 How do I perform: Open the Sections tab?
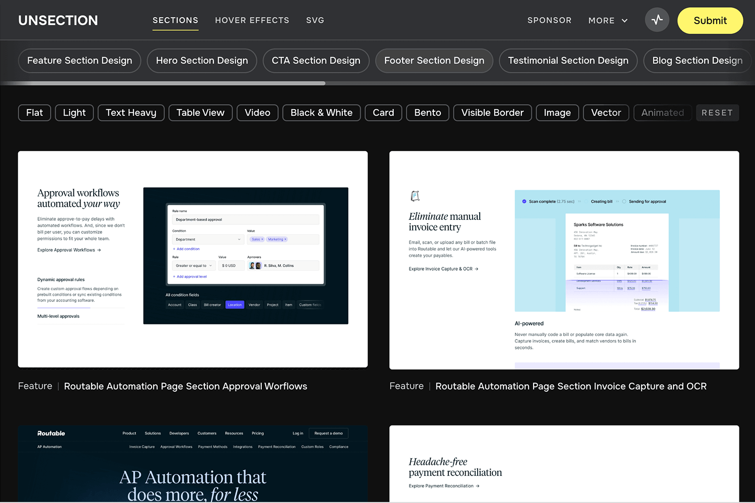click(175, 20)
